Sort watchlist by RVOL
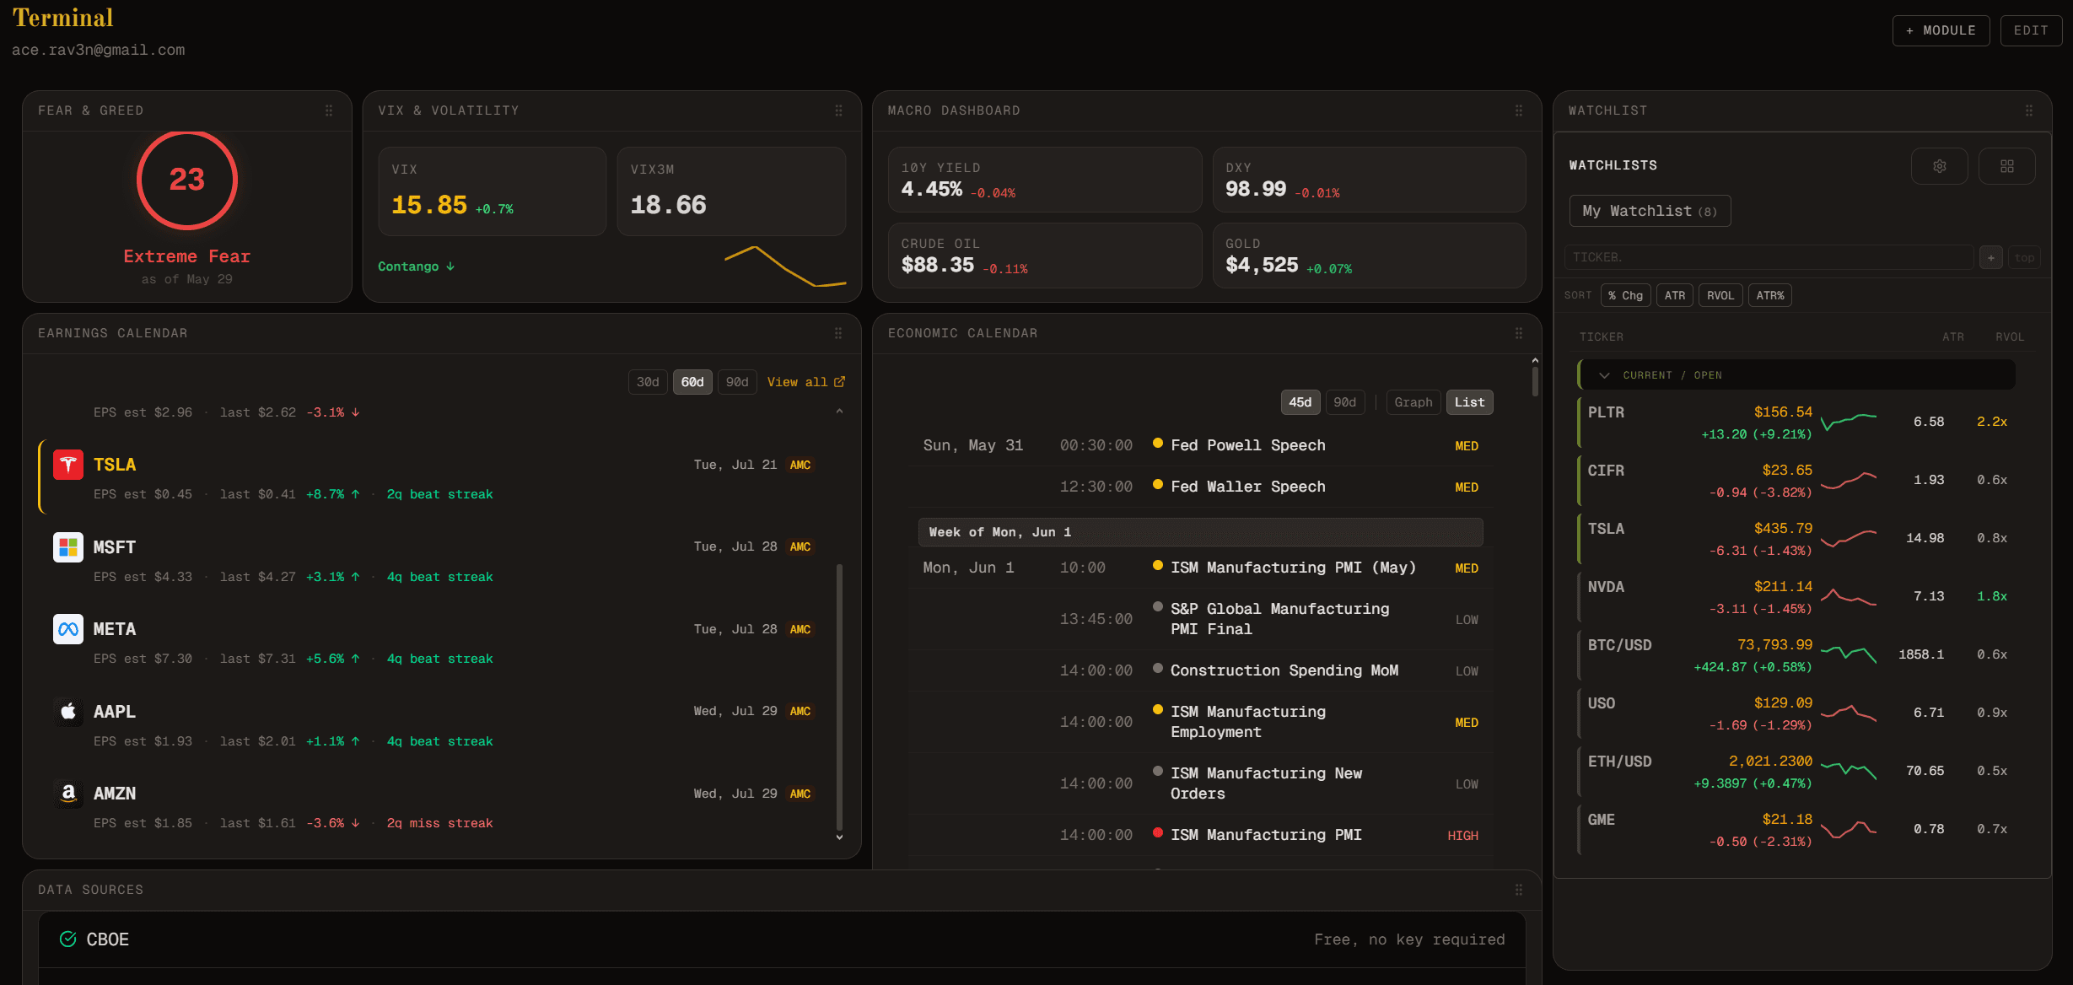The width and height of the screenshot is (2073, 985). point(1720,295)
